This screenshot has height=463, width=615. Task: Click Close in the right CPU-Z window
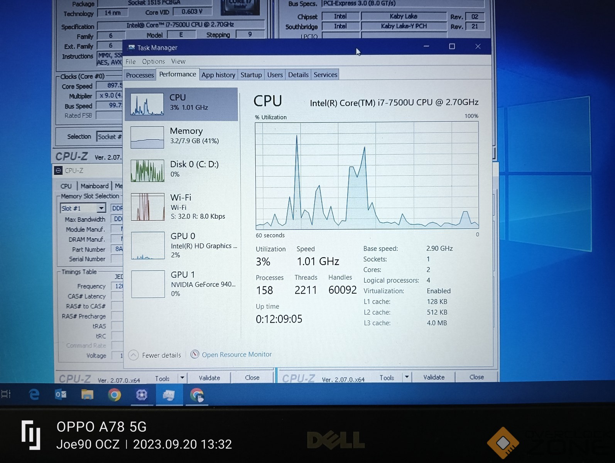click(x=476, y=377)
